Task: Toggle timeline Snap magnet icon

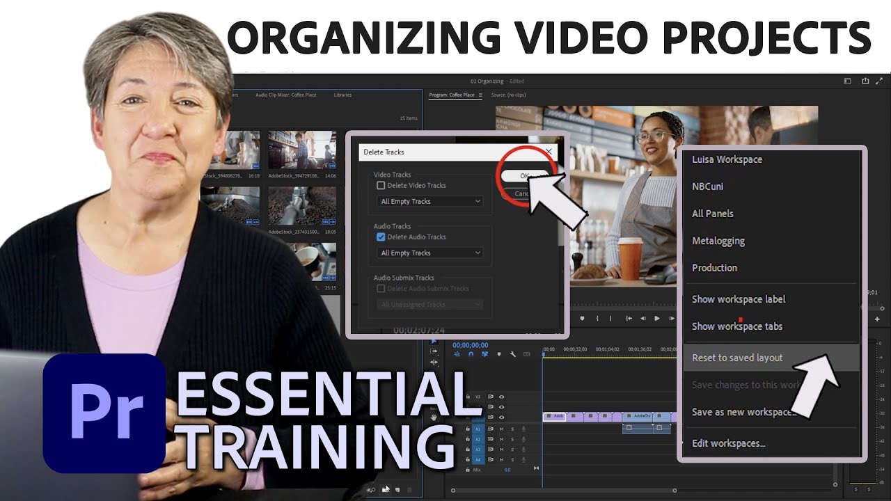Action: (x=471, y=354)
